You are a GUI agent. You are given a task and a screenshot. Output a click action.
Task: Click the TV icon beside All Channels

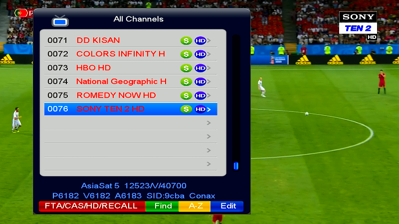tap(60, 21)
